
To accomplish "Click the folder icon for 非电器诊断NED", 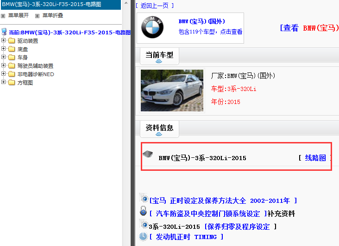I will (12, 74).
